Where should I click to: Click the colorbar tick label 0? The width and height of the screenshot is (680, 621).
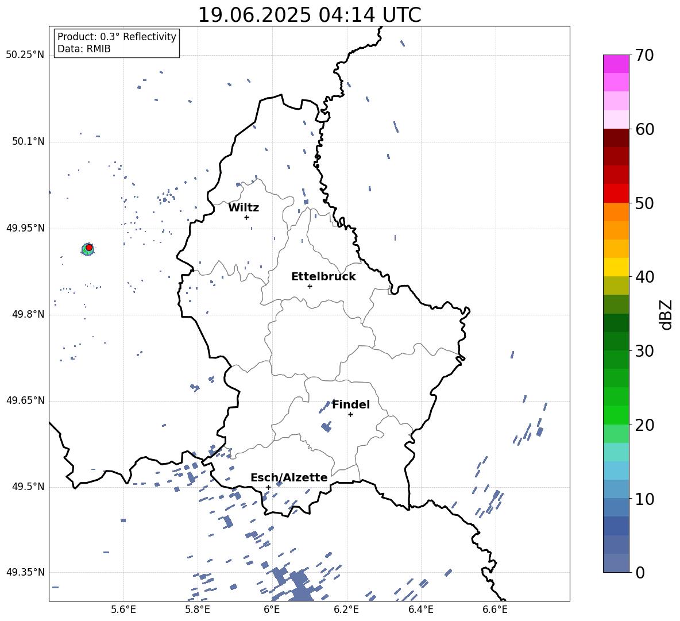(640, 573)
